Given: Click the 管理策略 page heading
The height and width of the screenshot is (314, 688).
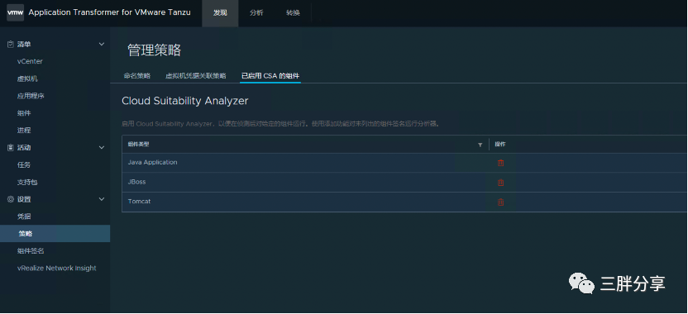Looking at the screenshot, I should (155, 50).
